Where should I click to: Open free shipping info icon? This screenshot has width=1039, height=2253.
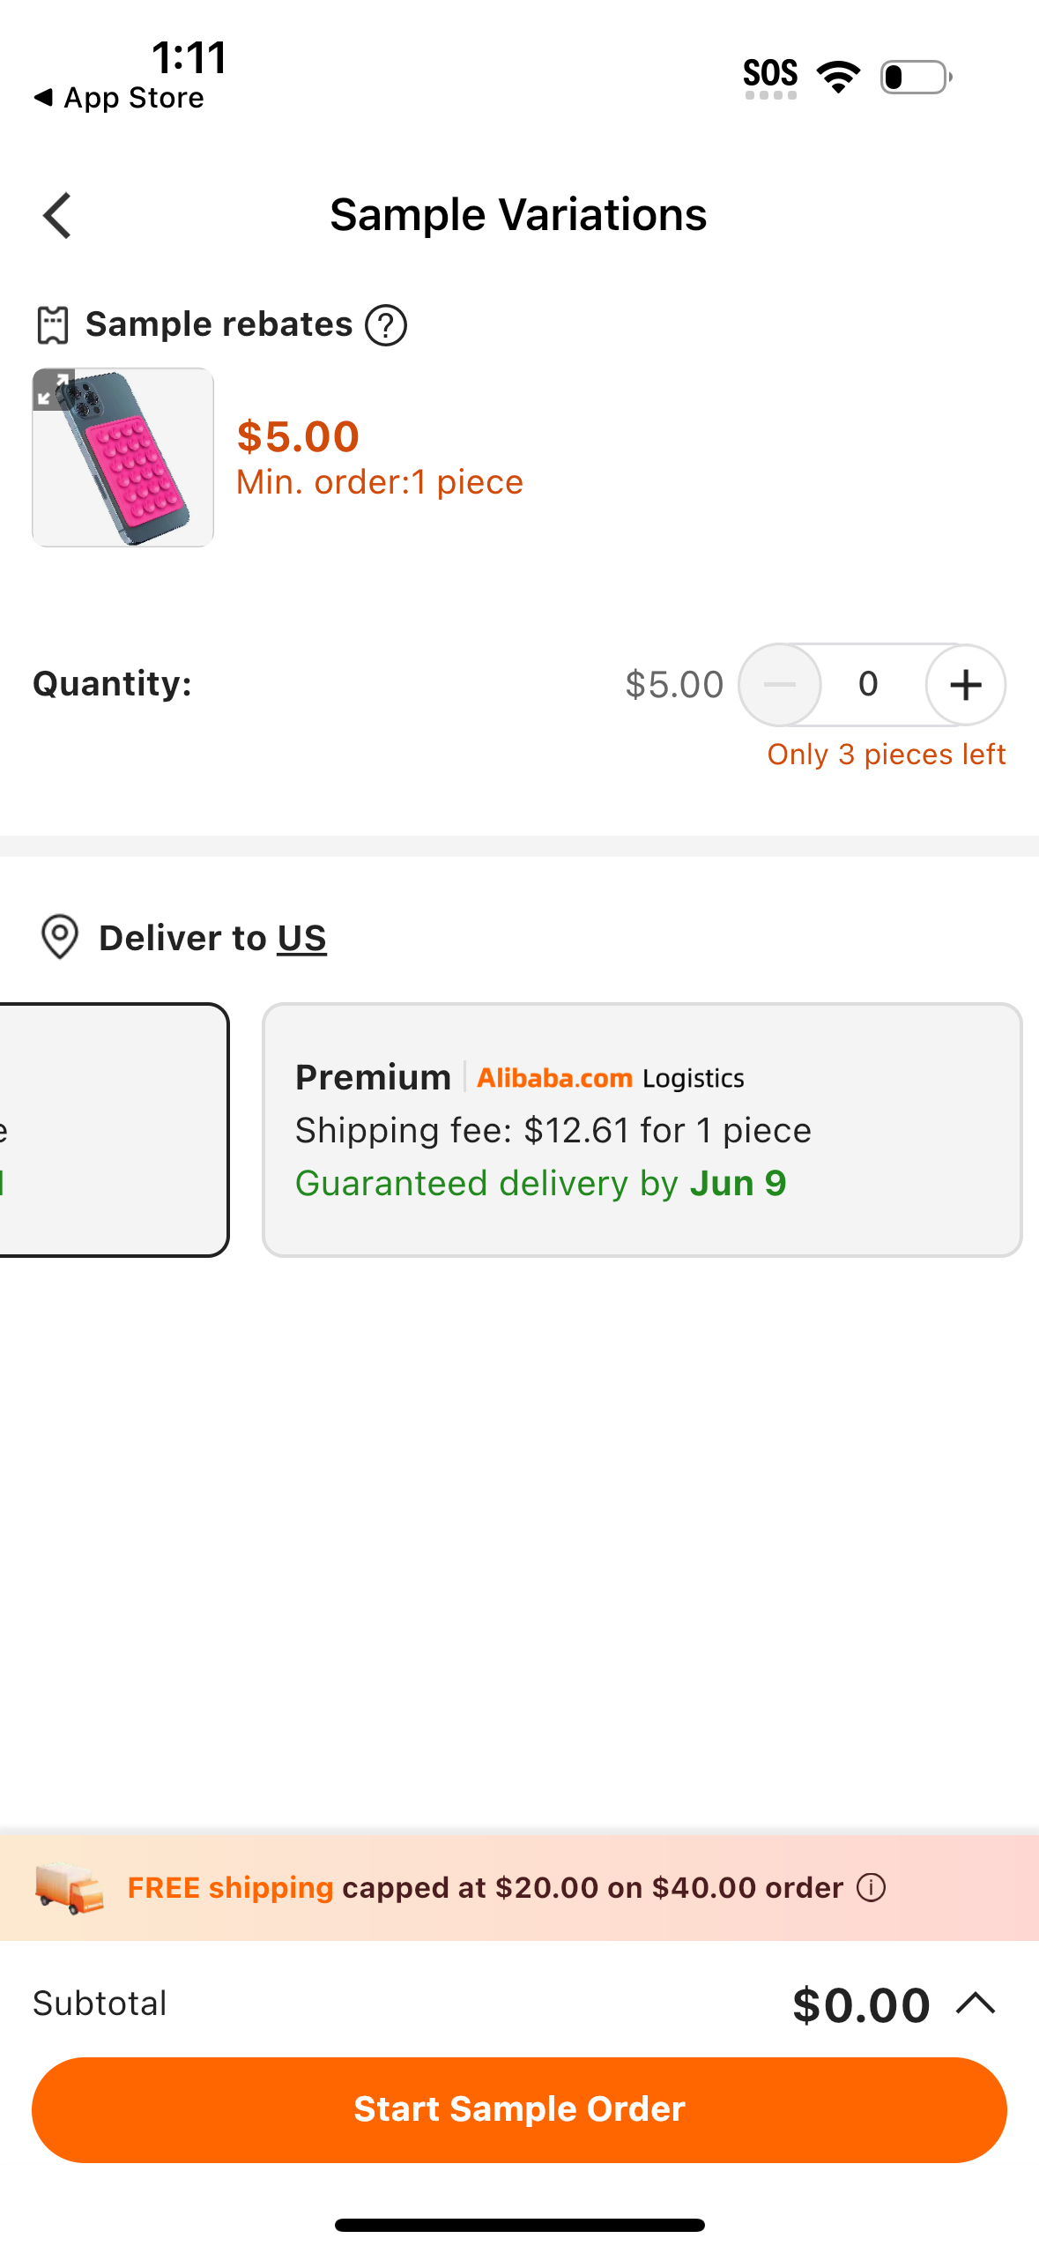click(x=871, y=1887)
